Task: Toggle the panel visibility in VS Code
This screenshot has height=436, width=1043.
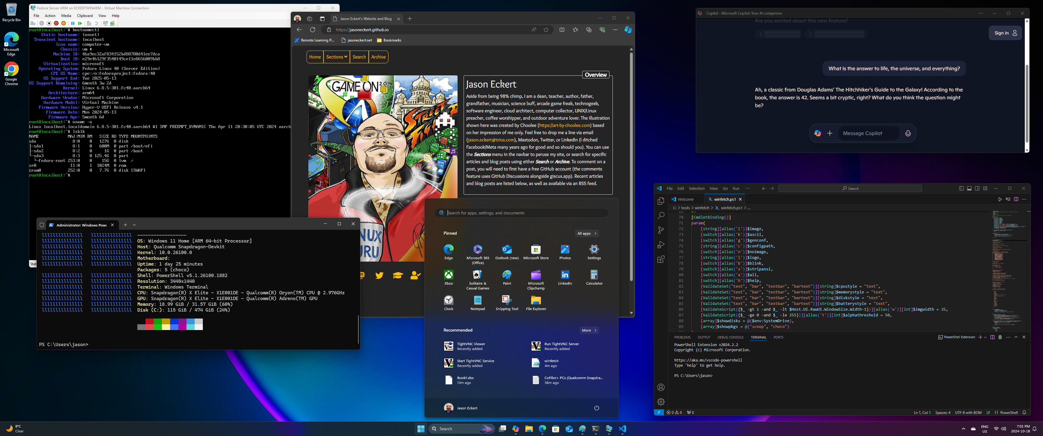Action: click(x=969, y=188)
